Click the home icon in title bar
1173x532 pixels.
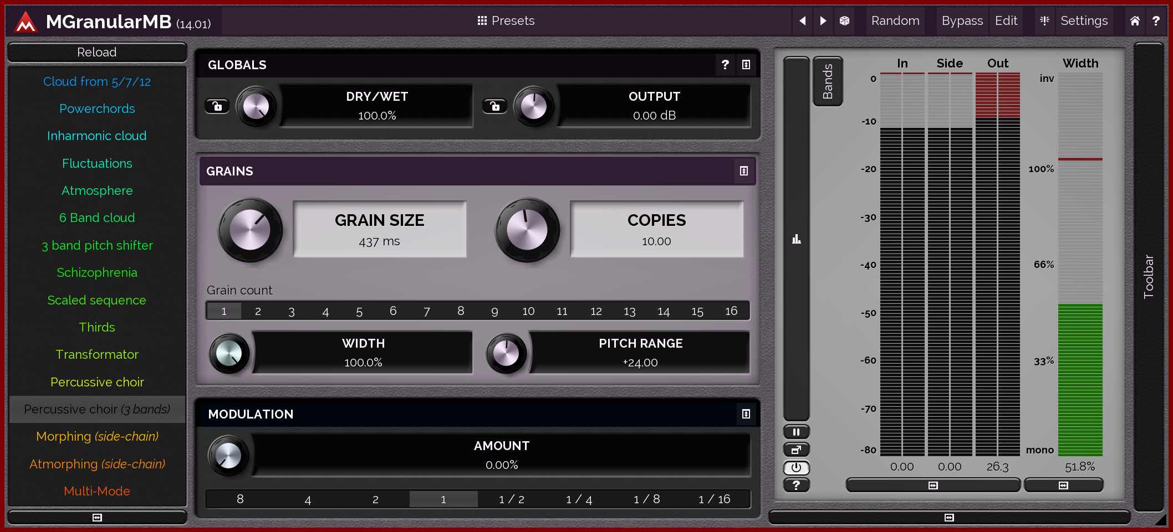click(1135, 21)
